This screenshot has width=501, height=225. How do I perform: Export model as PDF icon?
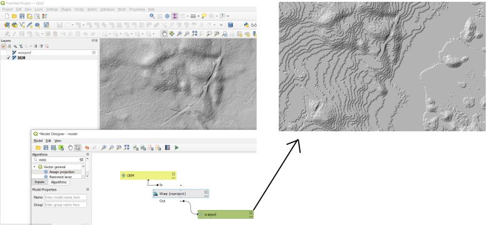(x=151, y=147)
